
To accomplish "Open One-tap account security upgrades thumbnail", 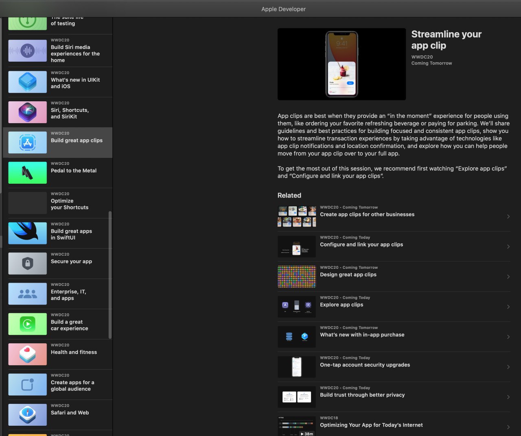I will (x=297, y=367).
